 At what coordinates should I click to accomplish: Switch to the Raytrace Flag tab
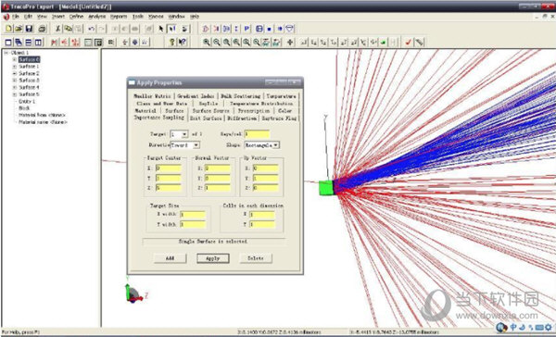[x=279, y=118]
